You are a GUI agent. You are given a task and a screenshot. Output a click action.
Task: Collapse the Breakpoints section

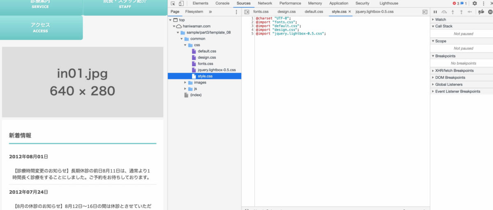coord(445,56)
